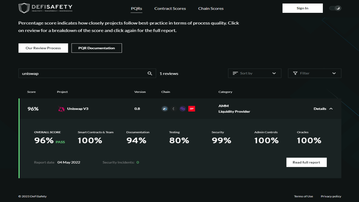
Task: Click the Admin Controls 100% score
Action: tap(266, 140)
